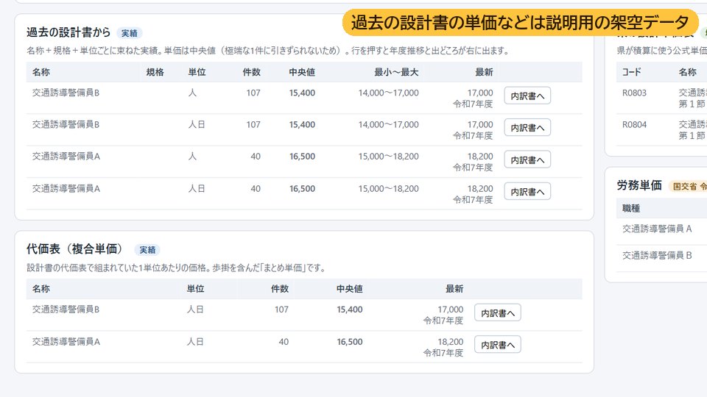This screenshot has height=397, width=707.
Task: Click latest 18,200 in 代価表 交通誘導警備員A row
Action: [x=451, y=342]
